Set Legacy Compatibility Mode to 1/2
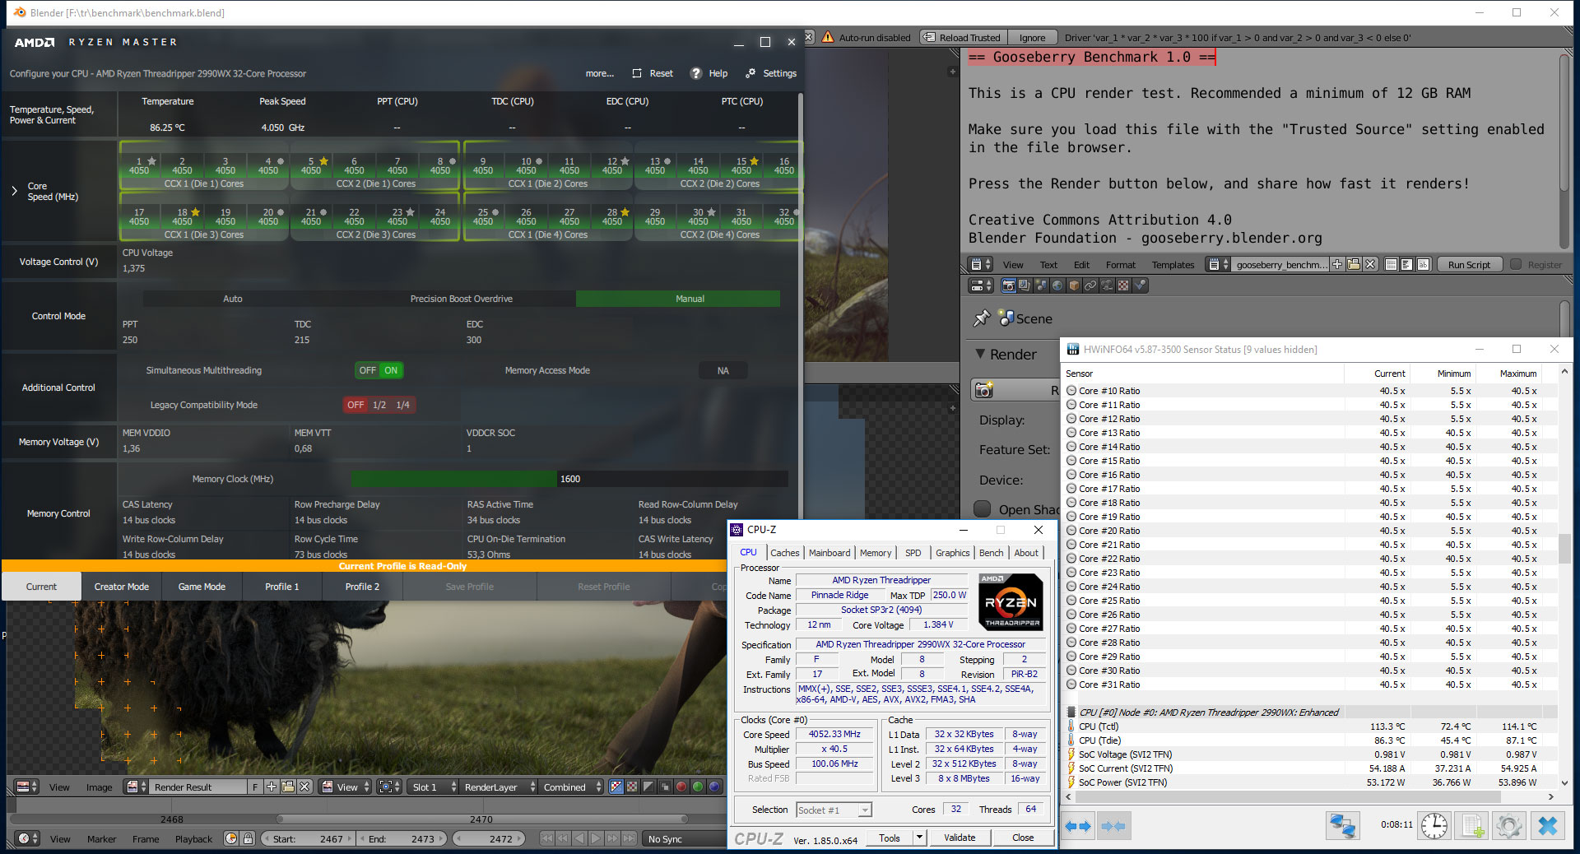The image size is (1580, 854). (x=379, y=405)
